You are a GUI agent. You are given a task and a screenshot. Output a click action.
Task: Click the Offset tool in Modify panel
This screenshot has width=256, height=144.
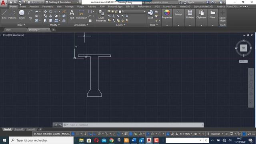coord(64,20)
